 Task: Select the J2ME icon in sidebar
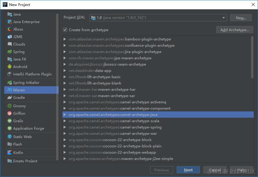(x=10, y=37)
